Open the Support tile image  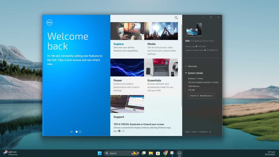point(127,104)
